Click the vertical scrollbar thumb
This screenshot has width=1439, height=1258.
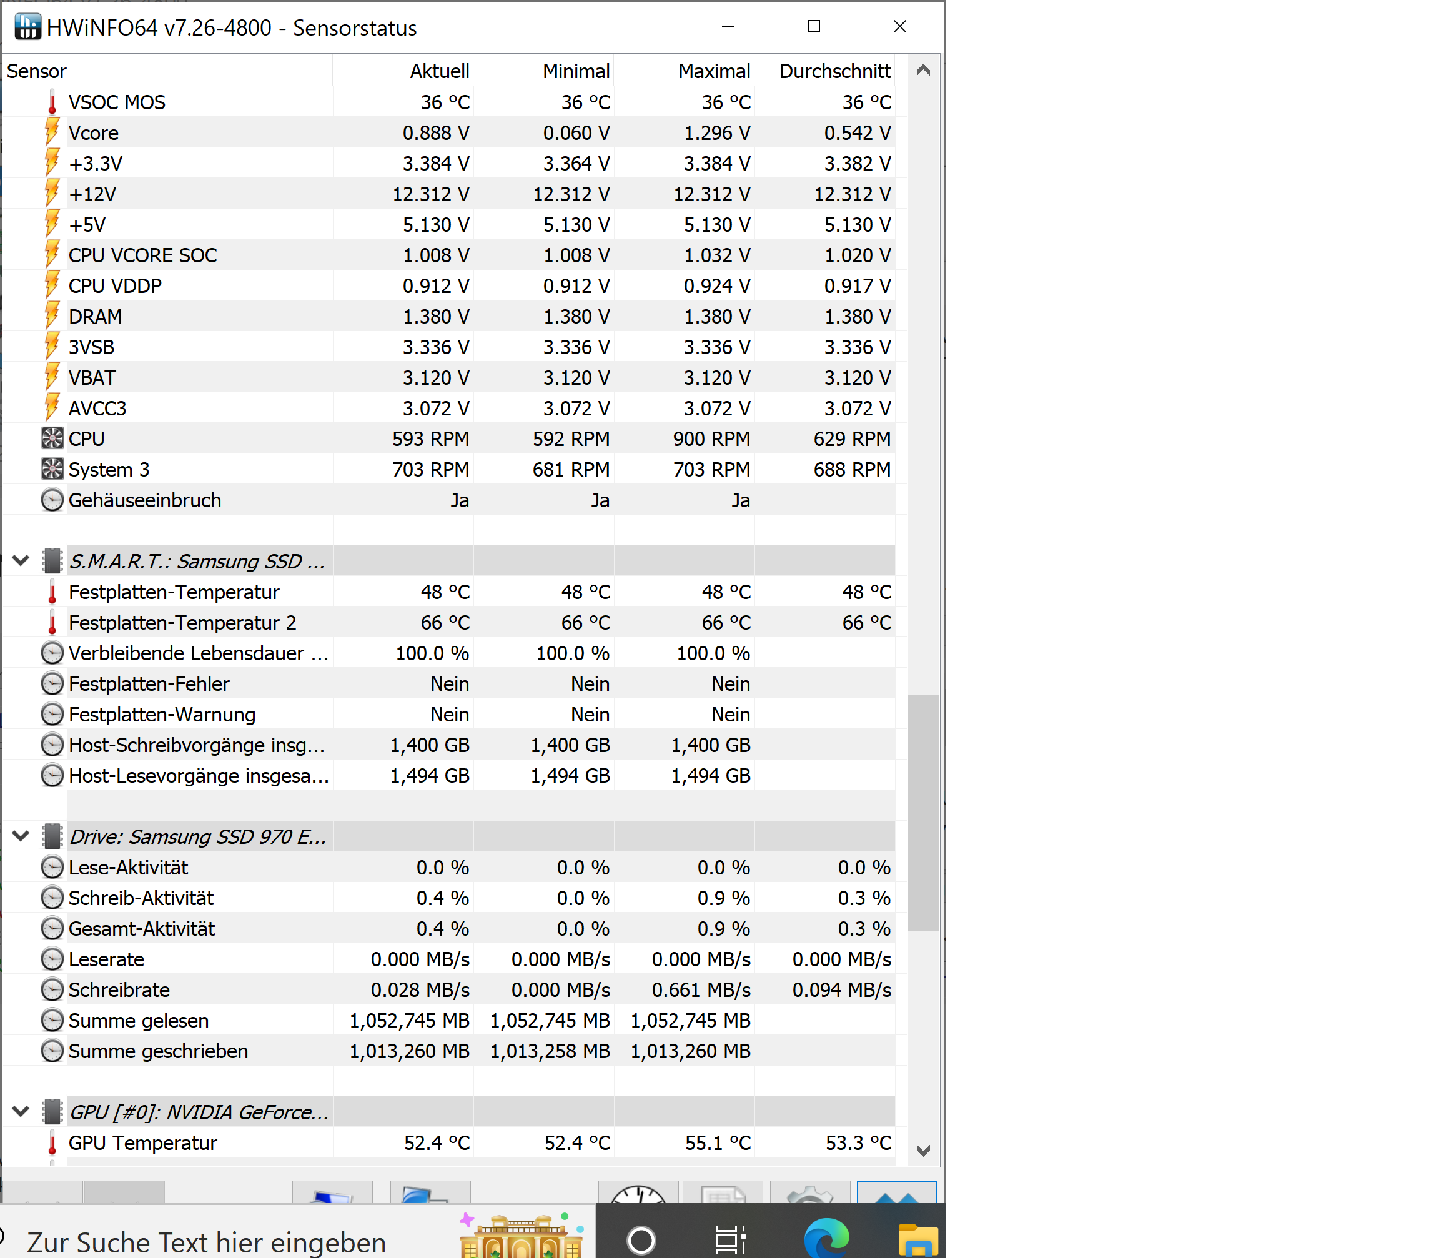tap(923, 812)
